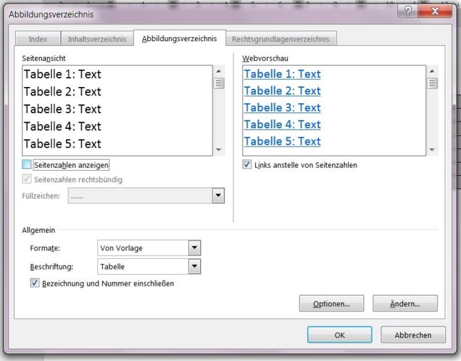Click the Tabelle 3: Text web preview link
This screenshot has width=461, height=361.
(x=282, y=108)
